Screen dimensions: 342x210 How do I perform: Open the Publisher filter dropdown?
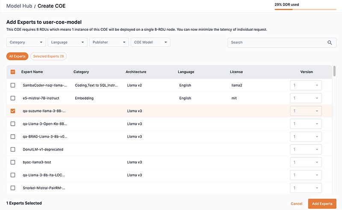(109, 42)
